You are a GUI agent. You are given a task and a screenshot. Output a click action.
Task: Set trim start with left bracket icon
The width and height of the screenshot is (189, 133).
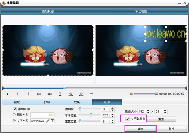pyautogui.click(x=18, y=94)
